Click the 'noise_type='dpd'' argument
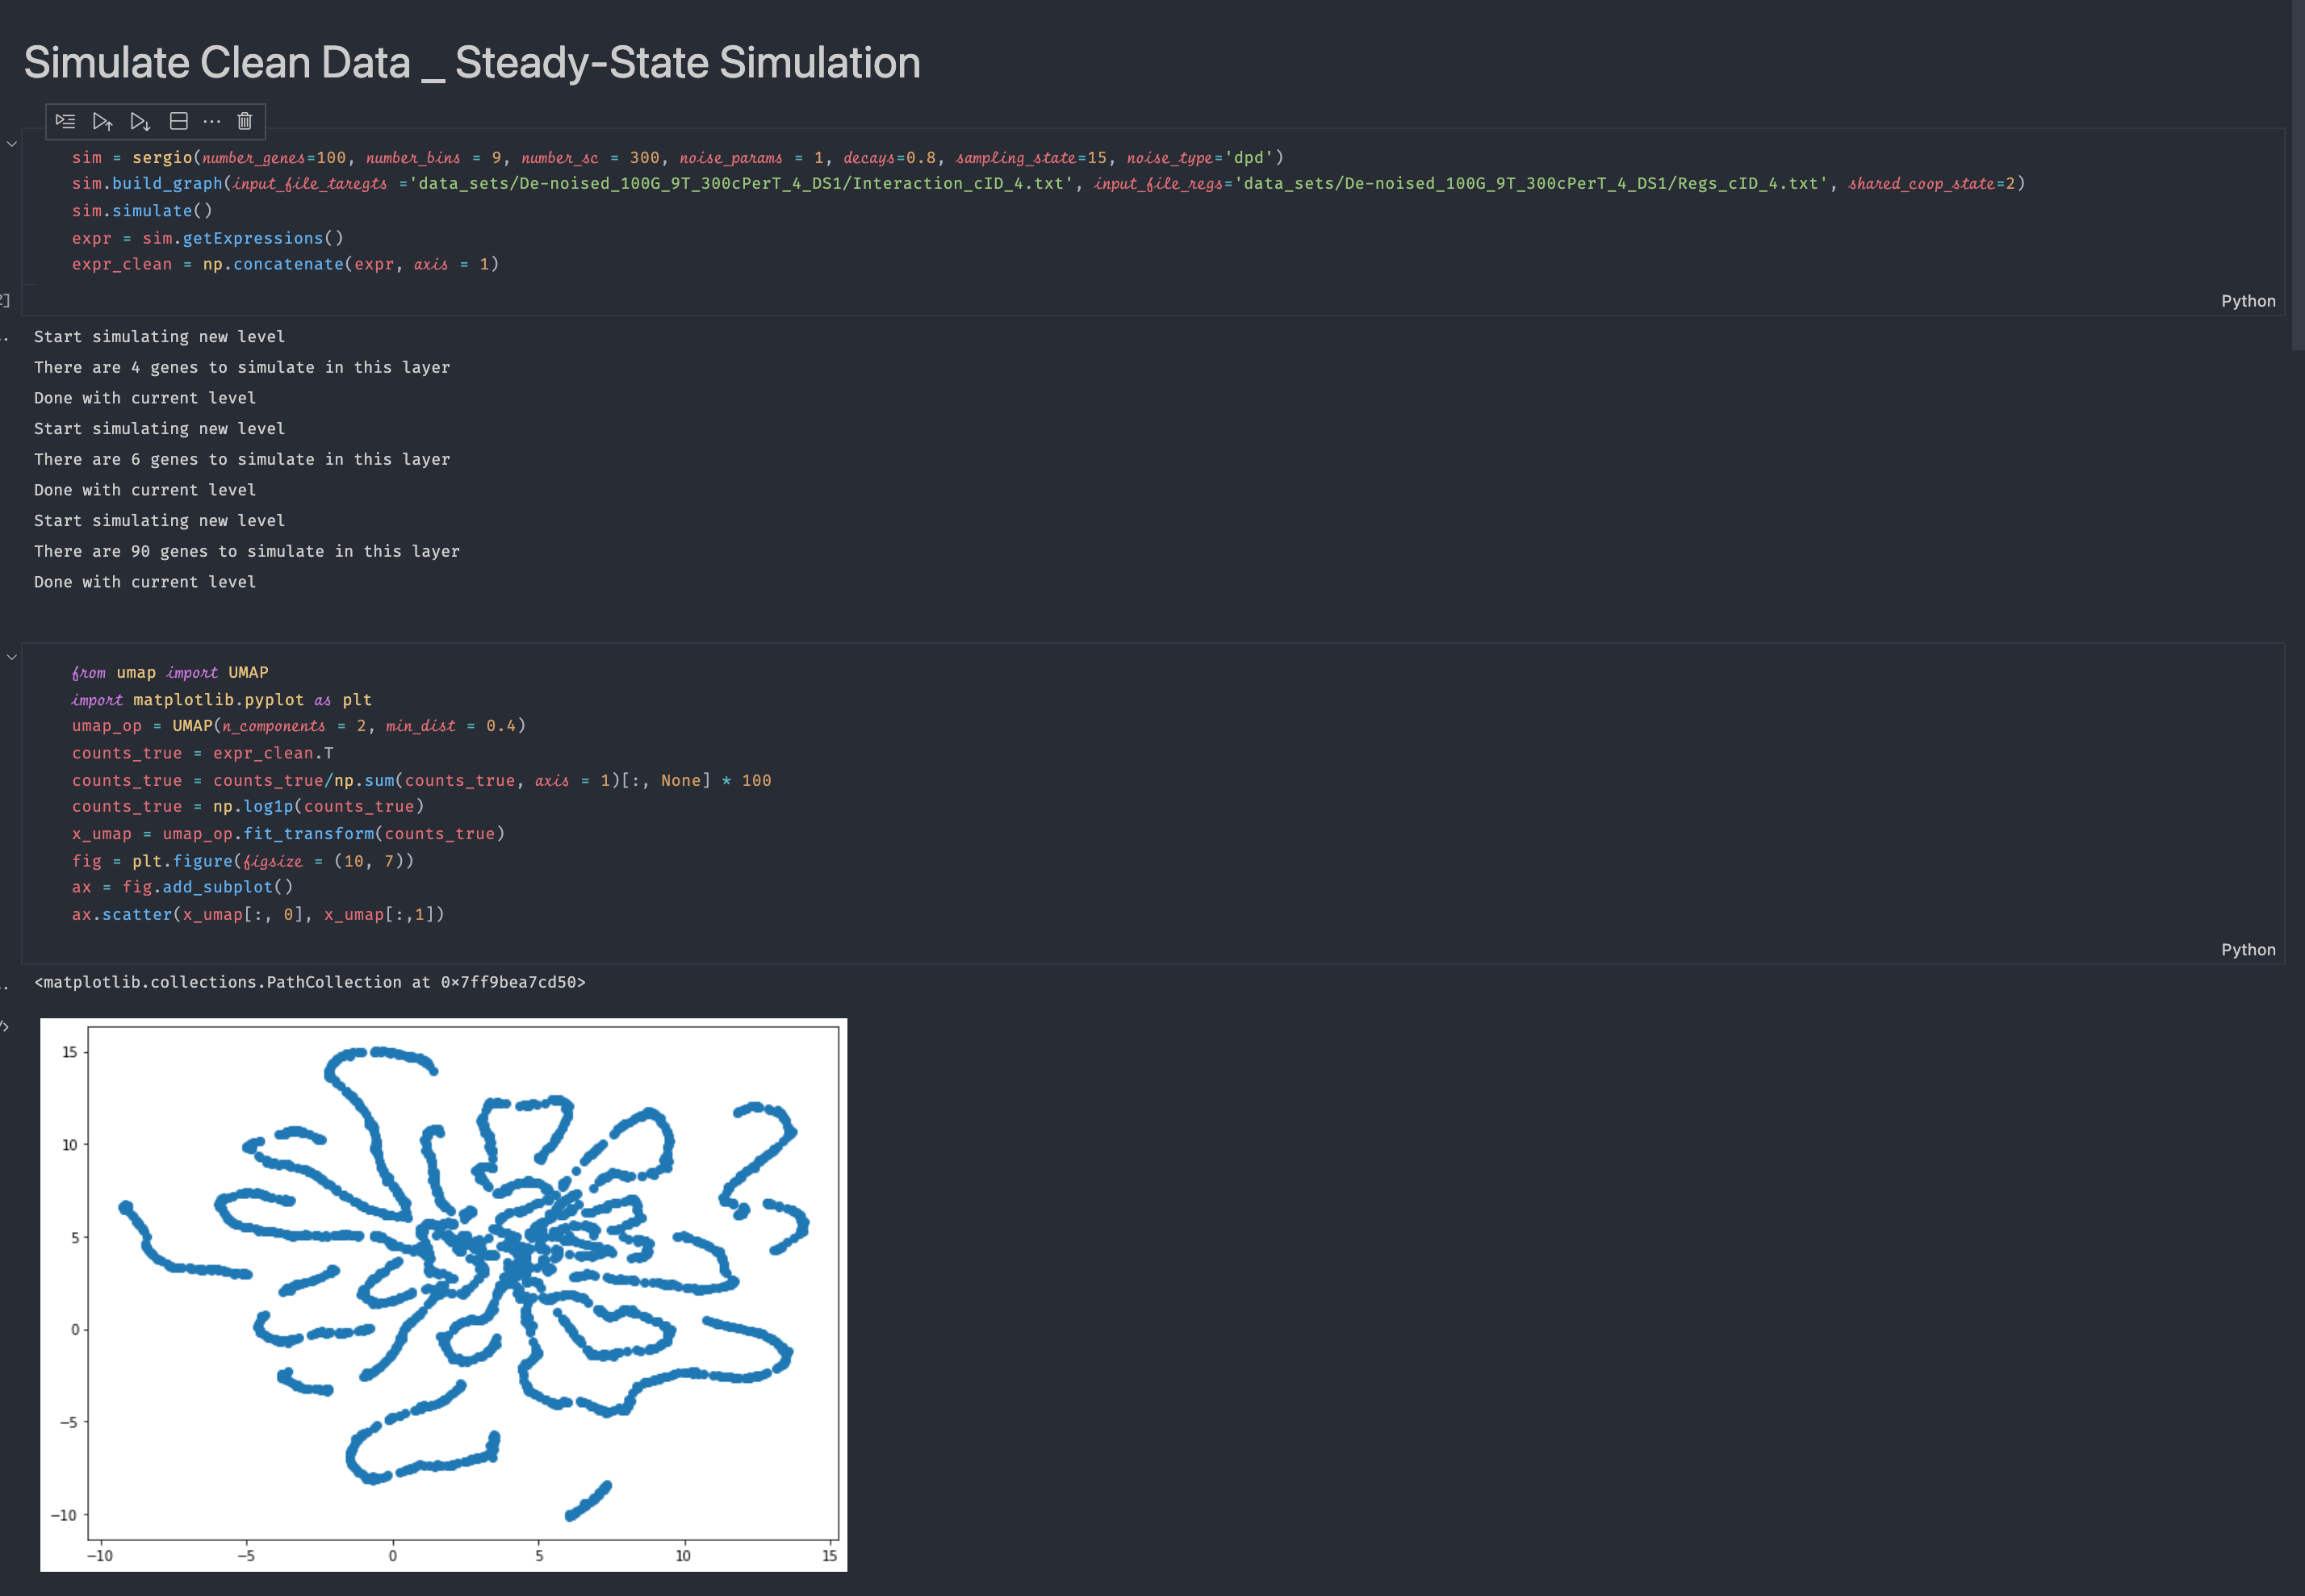2305x1596 pixels. pos(1200,158)
